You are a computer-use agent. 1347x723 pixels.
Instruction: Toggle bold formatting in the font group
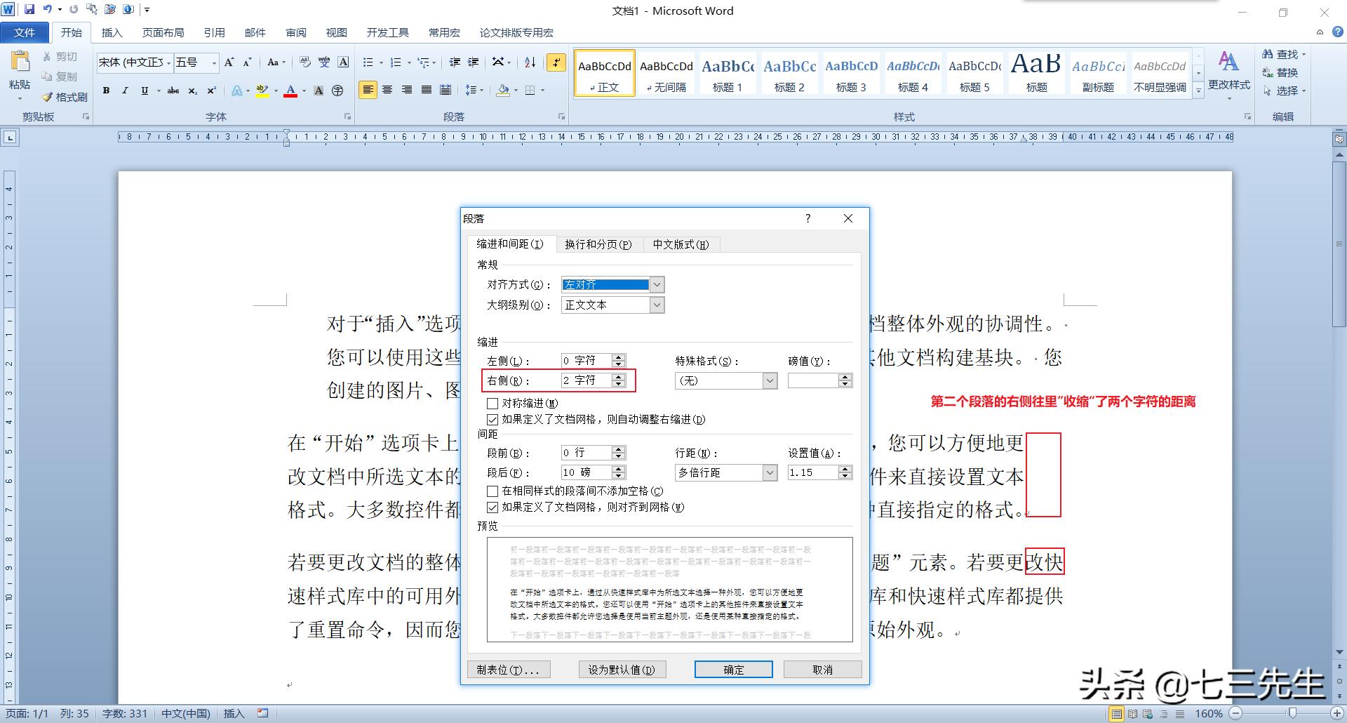coord(106,90)
